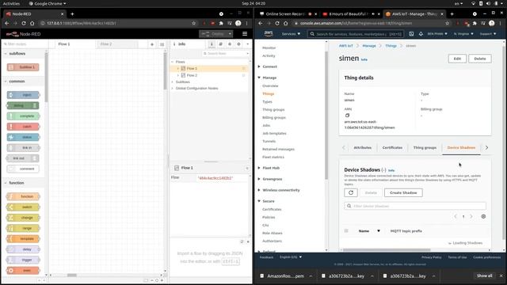Toggle the enable icon on the Flow 1 row
This screenshot has width=507, height=285.
244,69
